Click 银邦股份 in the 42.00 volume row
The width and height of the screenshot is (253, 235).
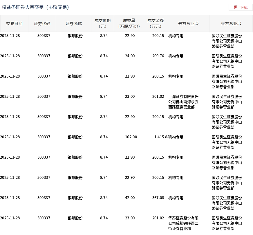75,198
